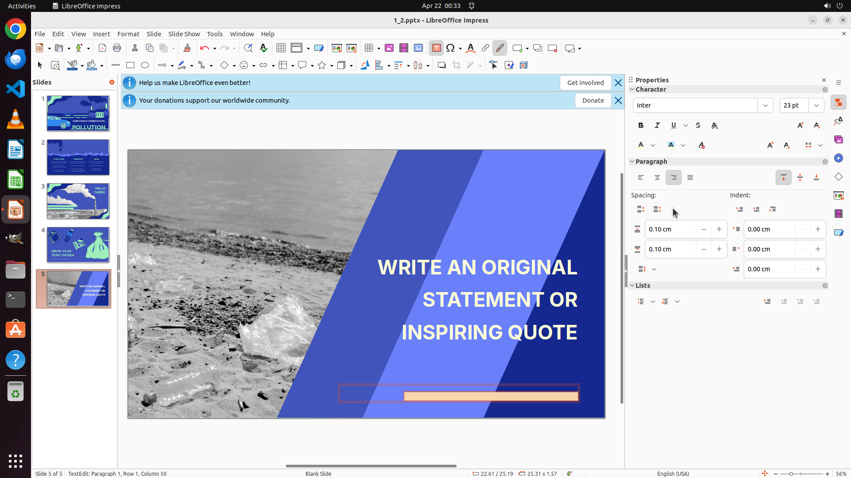Click the Display Grid icon
The width and height of the screenshot is (851, 478).
point(281,48)
